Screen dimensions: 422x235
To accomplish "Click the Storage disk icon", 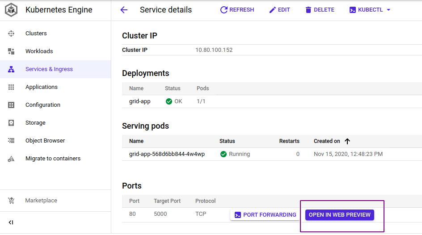I will tap(12, 123).
